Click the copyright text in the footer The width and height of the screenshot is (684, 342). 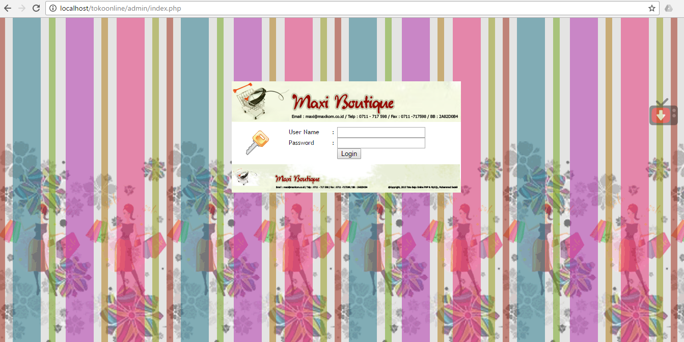coord(424,186)
